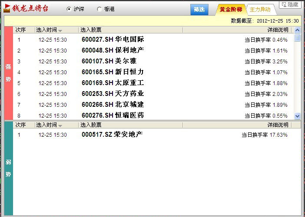This screenshot has height=217, width=305.
Task: Open stock 600027.SH 华电国际
Action: point(113,39)
